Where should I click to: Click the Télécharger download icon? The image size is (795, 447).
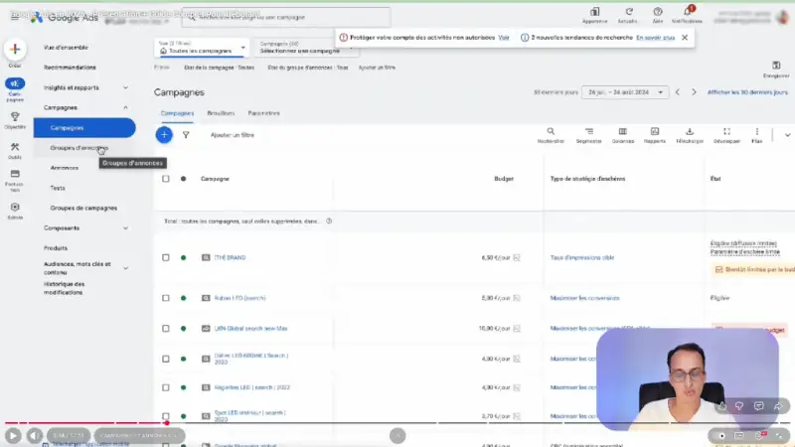(x=690, y=131)
